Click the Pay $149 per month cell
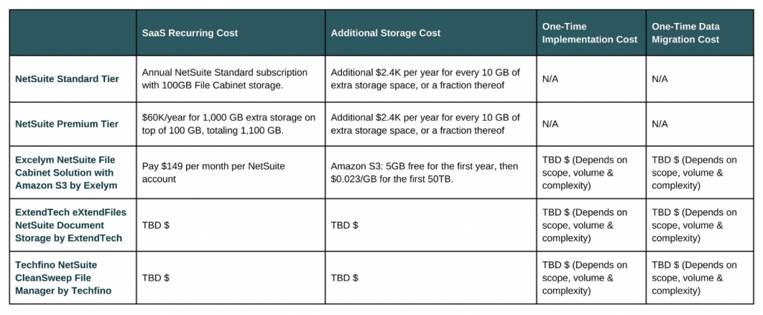The width and height of the screenshot is (763, 315). pyautogui.click(x=231, y=172)
